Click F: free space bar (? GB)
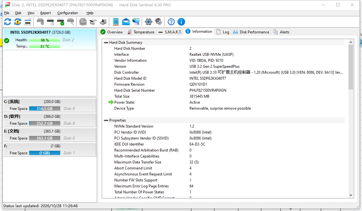 click(x=45, y=153)
